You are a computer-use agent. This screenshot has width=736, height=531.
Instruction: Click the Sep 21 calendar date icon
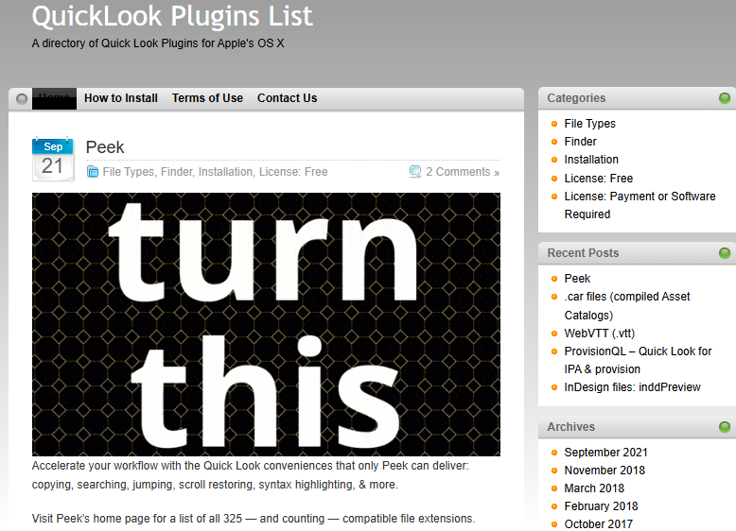(53, 159)
